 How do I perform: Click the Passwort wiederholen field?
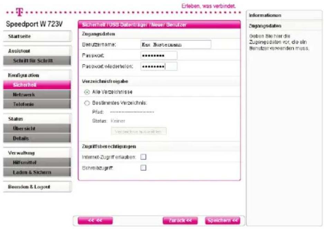[159, 66]
